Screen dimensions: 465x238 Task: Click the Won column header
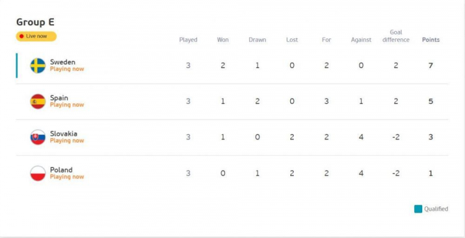click(x=223, y=40)
